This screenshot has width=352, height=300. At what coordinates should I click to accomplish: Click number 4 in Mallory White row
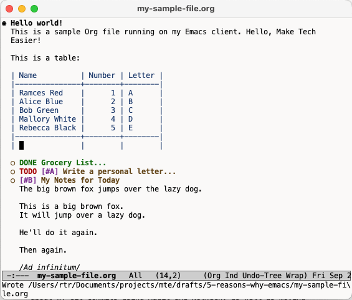[x=113, y=119]
